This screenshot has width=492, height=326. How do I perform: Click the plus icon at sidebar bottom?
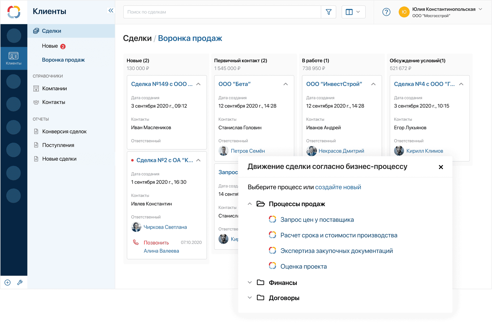[x=7, y=282]
